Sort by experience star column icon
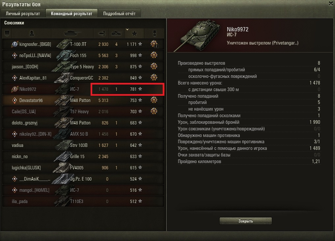Viewport: 335px width, 241px height. (134, 34)
